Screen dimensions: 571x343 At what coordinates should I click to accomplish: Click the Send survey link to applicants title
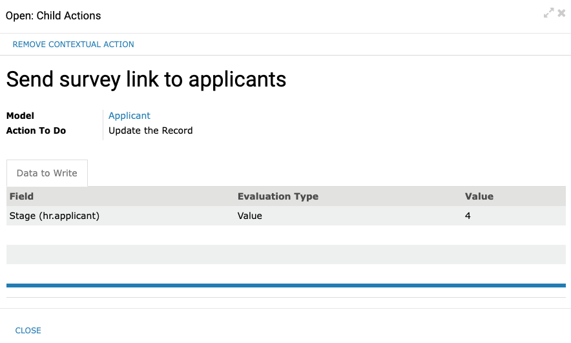(146, 79)
